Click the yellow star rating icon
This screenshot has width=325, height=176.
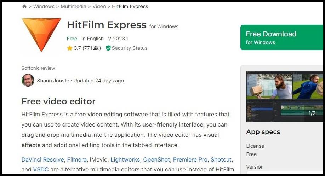pyautogui.click(x=70, y=48)
